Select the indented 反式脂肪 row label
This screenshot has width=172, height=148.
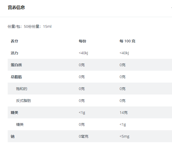(x=23, y=101)
